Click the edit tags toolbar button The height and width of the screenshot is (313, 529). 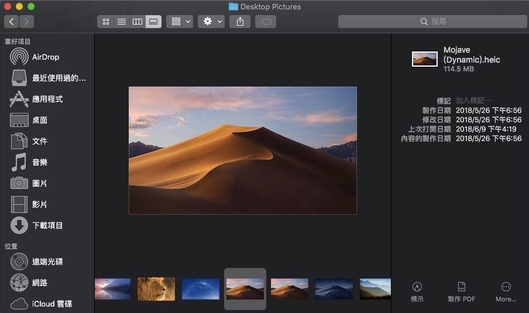click(266, 22)
